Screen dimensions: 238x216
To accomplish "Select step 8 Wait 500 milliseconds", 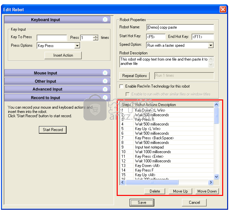I will click(167, 143).
